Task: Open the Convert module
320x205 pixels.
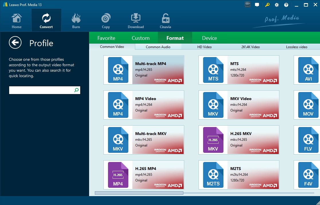Action: pyautogui.click(x=46, y=20)
